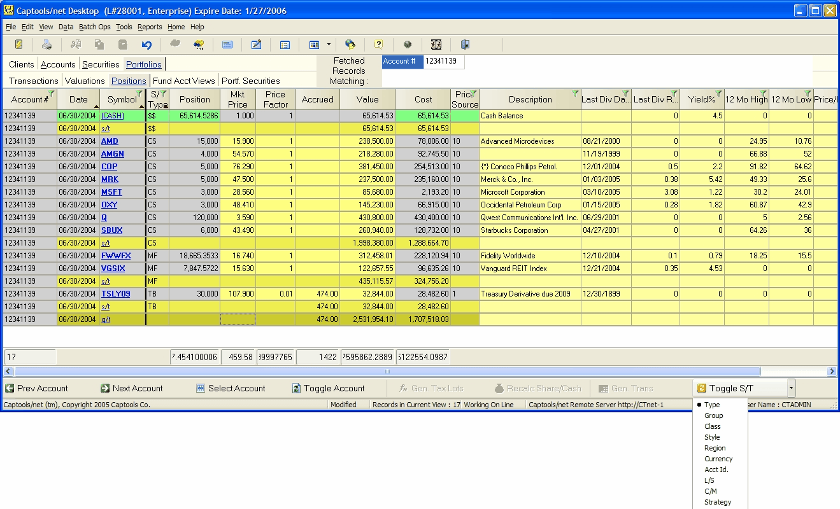Viewport: 840px width, 509px height.
Task: Click the exit door toolbar icon
Action: tap(464, 45)
